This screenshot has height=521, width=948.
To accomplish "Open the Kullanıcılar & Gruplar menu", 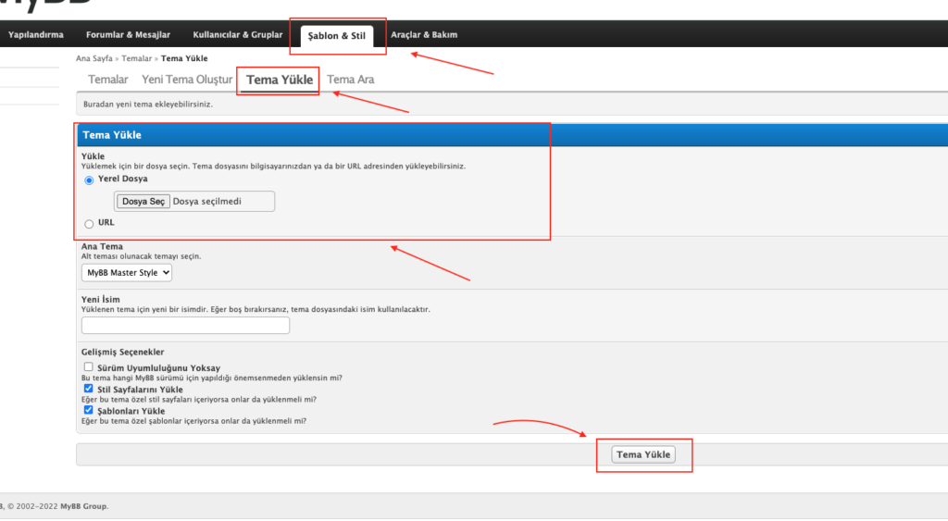I will tap(238, 35).
